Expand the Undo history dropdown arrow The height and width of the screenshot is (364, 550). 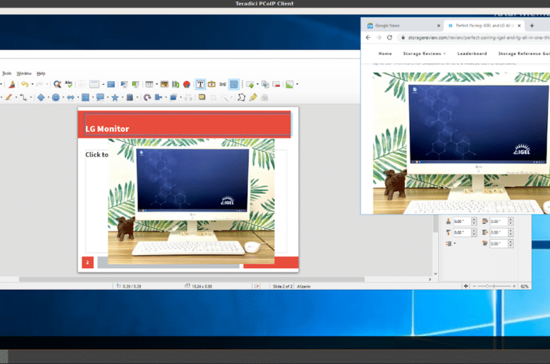[32, 84]
